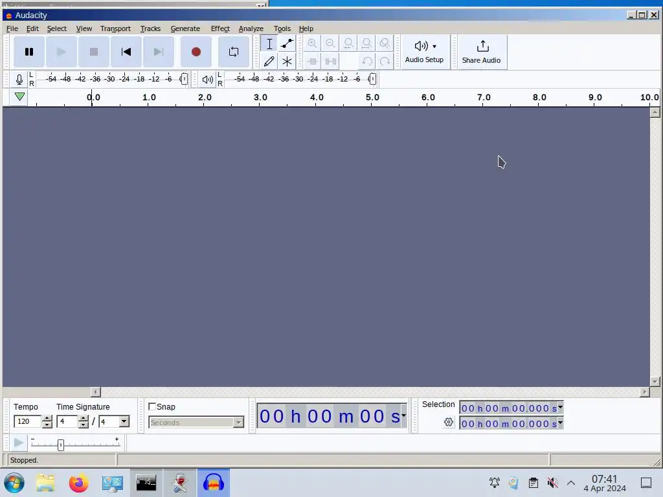The width and height of the screenshot is (663, 497).
Task: Adjust the playback level slider handle
Action: click(x=372, y=79)
